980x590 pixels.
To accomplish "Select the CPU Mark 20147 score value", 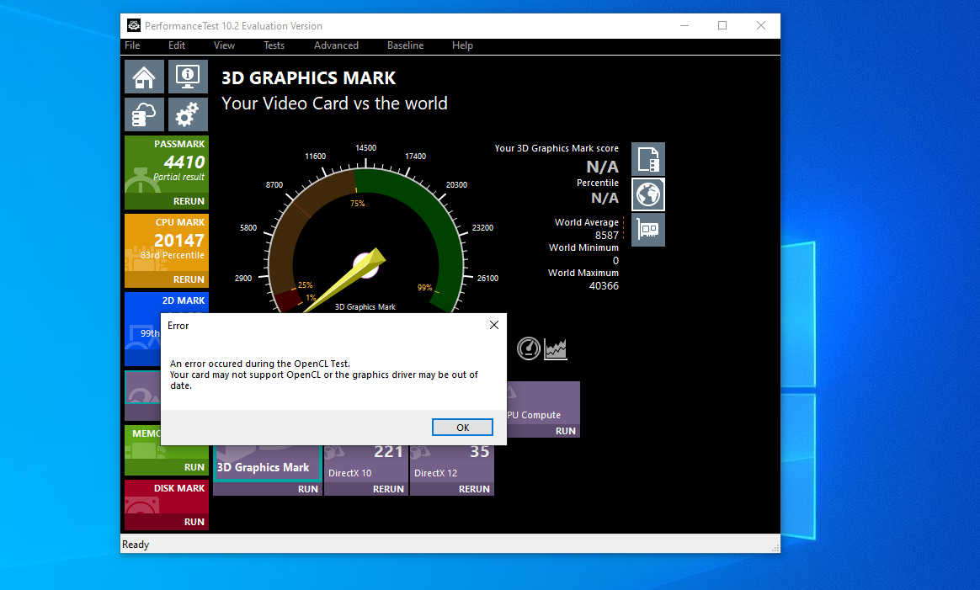I will click(x=179, y=240).
